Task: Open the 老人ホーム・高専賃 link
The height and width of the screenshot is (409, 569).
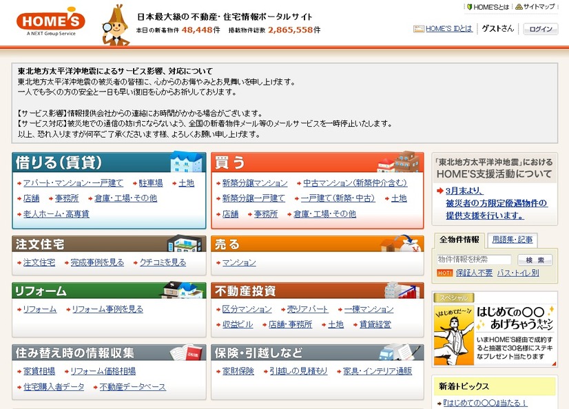Action: tap(56, 214)
